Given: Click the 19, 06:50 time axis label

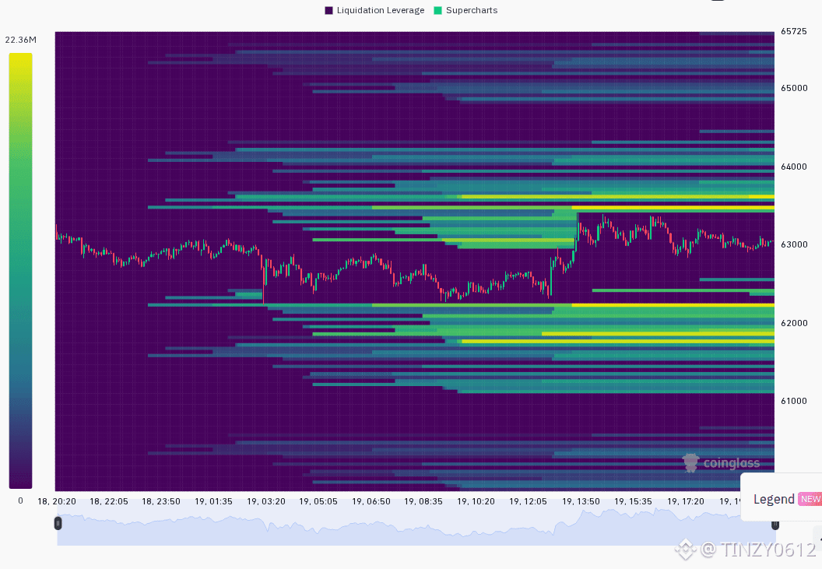Looking at the screenshot, I should tap(371, 501).
